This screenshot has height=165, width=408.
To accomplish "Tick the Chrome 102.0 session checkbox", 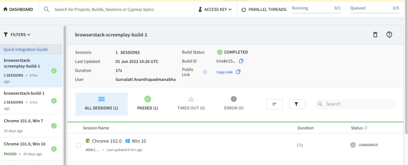I will [x=79, y=145].
